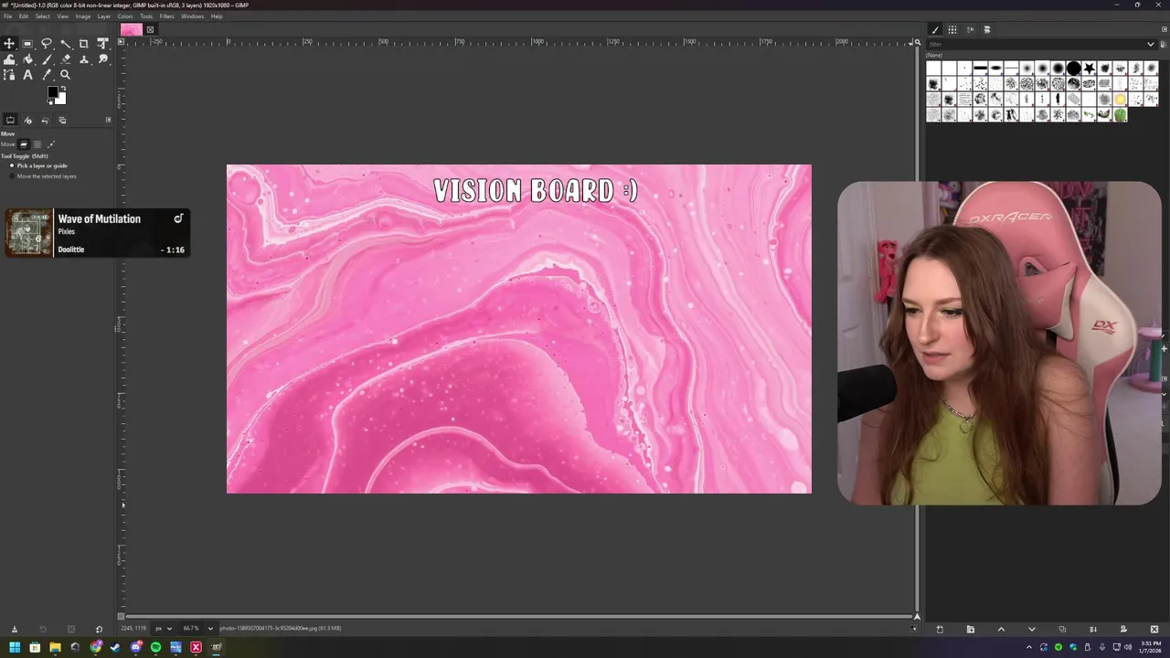Image resolution: width=1170 pixels, height=658 pixels.
Task: Open the units px dropdown in status bar
Action: pyautogui.click(x=163, y=628)
